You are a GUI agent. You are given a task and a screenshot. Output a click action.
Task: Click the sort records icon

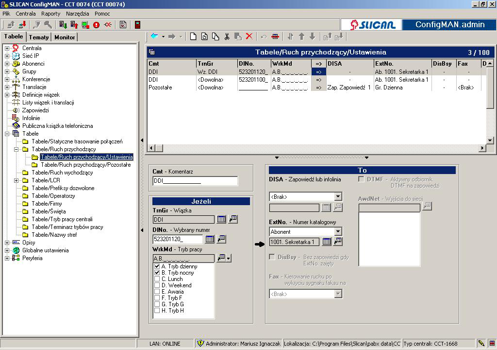pyautogui.click(x=290, y=36)
